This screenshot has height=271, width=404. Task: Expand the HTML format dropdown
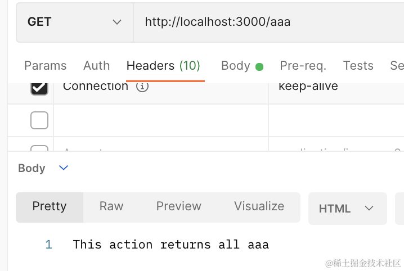[x=347, y=209]
